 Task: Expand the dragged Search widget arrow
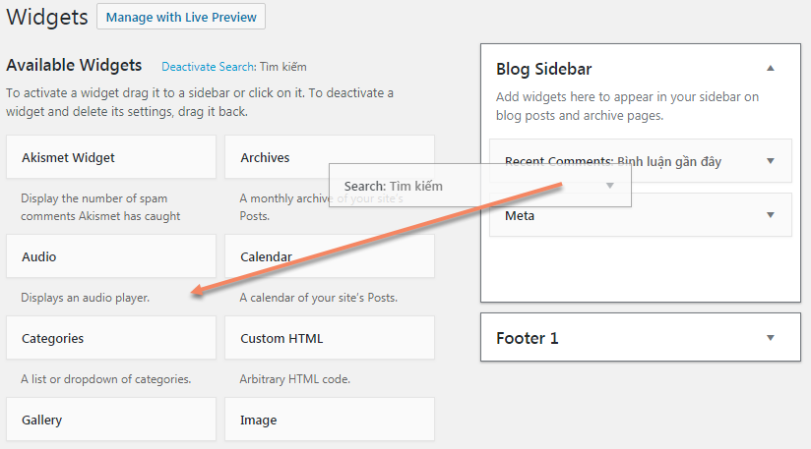[610, 186]
